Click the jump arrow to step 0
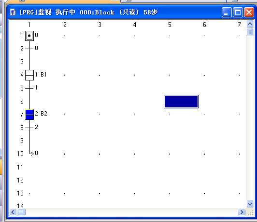 click(x=32, y=154)
